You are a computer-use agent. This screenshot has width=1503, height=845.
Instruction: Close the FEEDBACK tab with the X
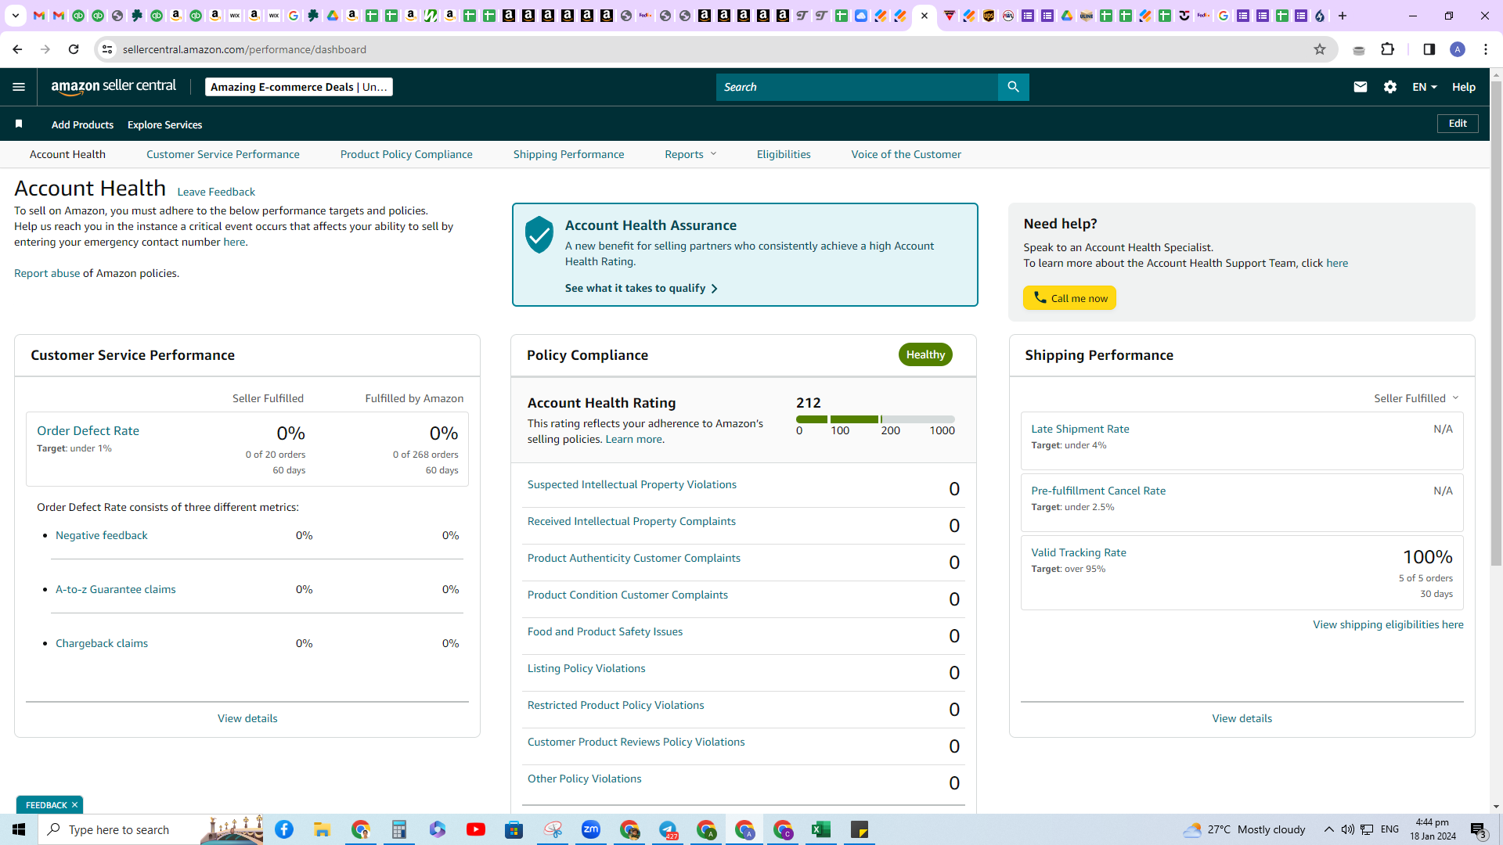click(74, 804)
